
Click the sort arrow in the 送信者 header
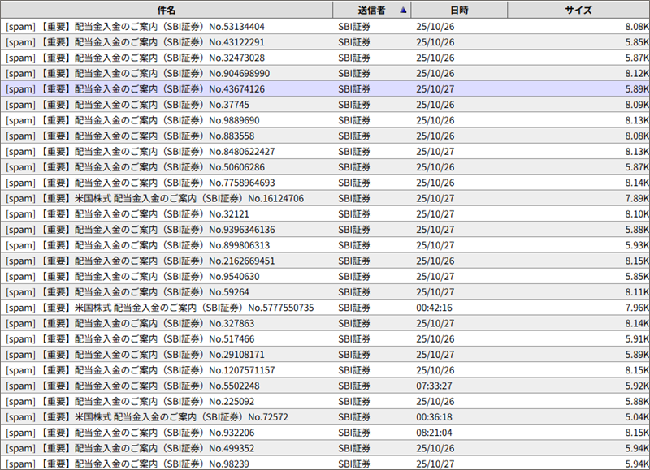pos(403,11)
